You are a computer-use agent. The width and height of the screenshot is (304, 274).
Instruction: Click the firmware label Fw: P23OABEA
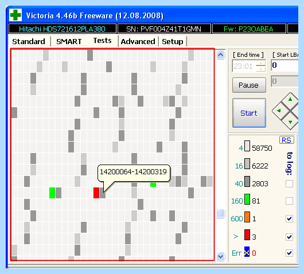248,29
